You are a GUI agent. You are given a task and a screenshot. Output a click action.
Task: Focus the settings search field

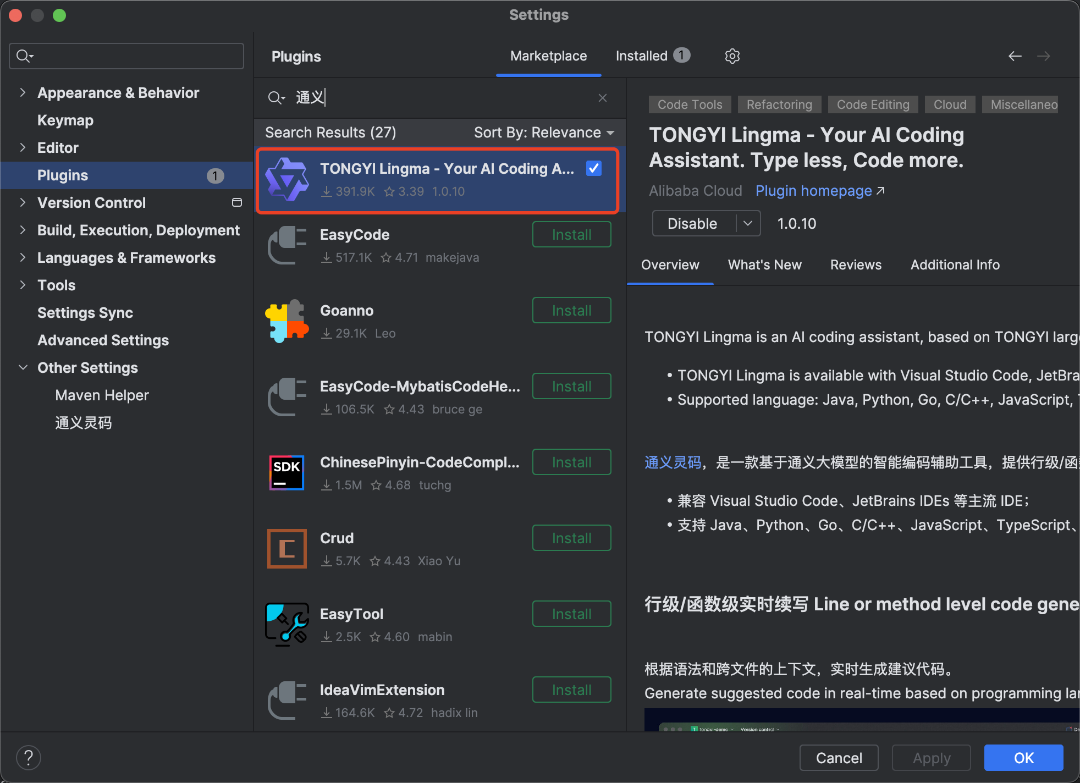pos(126,56)
